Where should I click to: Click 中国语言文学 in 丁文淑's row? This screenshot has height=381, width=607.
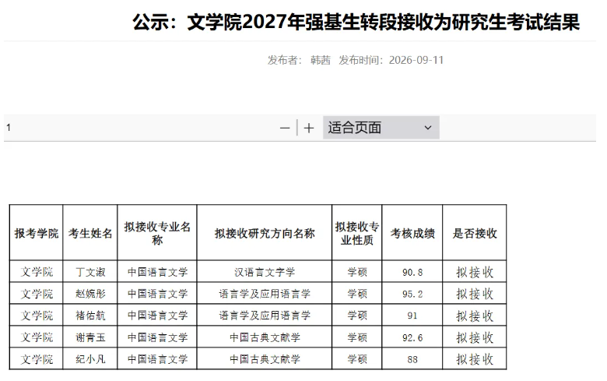(x=157, y=272)
